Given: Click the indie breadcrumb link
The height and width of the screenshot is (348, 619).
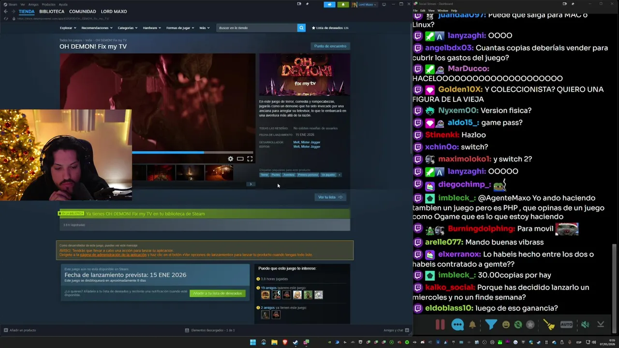Looking at the screenshot, I should tap(89, 40).
